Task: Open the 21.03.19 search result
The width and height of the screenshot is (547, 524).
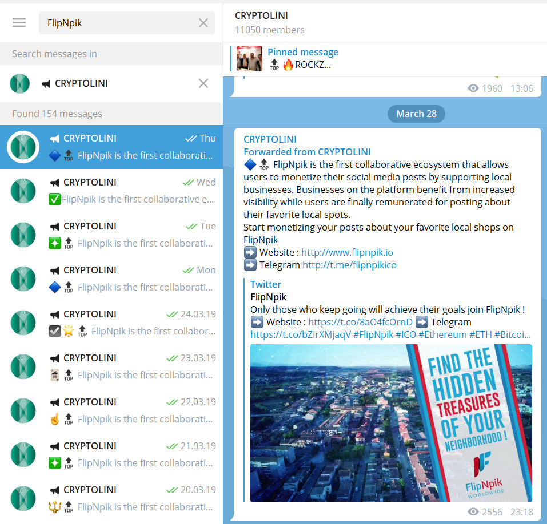Action: click(111, 454)
